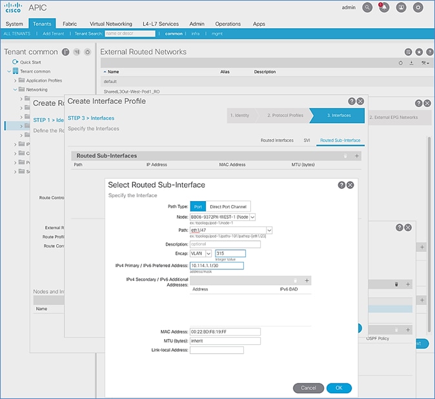
Task: Click the IPv4 Primary address field
Action: [217, 266]
